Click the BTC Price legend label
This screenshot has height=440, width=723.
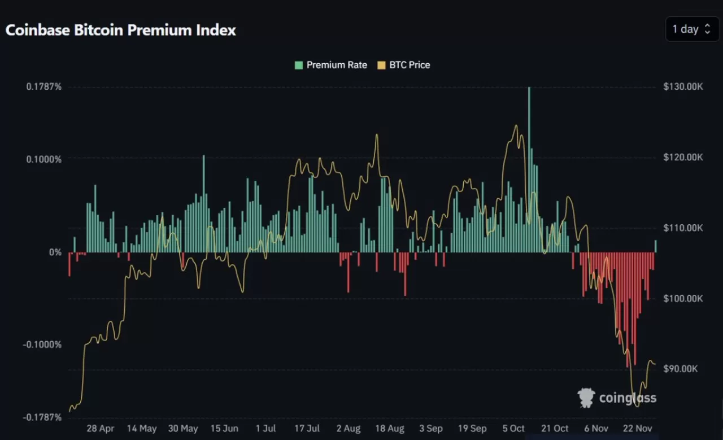(x=409, y=65)
